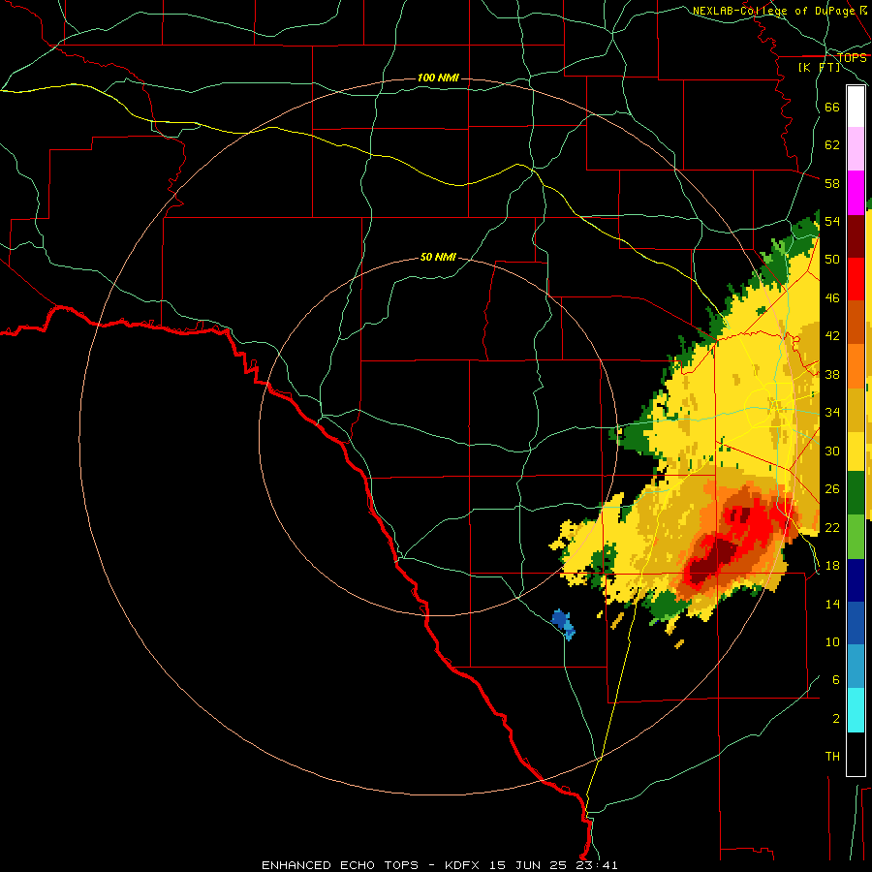This screenshot has width=872, height=872.
Task: Click the "66" legend value
Action: (832, 107)
